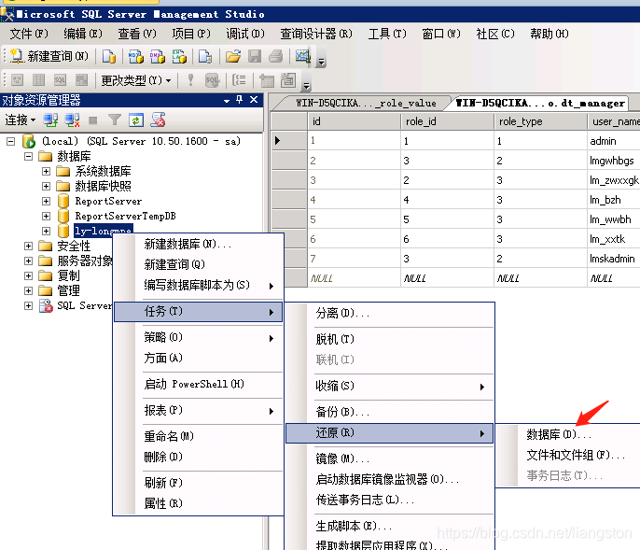Close the Object Explorer panel
Viewport: 640px width, 550px height.
point(254,99)
